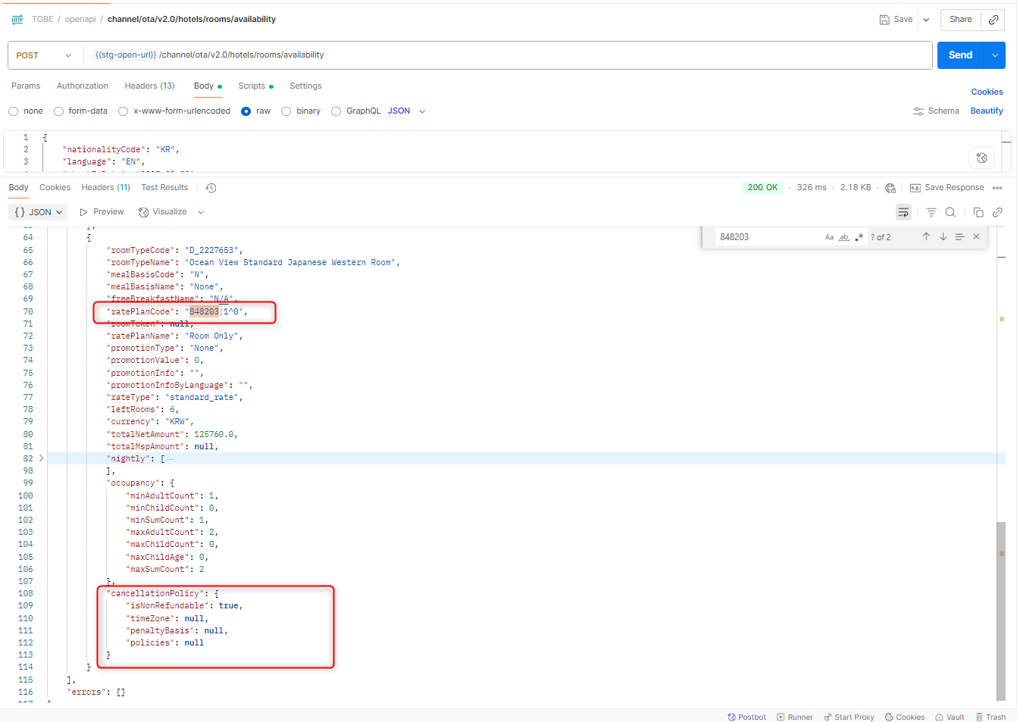
Task: Expand the collapsed nightly array
Action: 41,458
